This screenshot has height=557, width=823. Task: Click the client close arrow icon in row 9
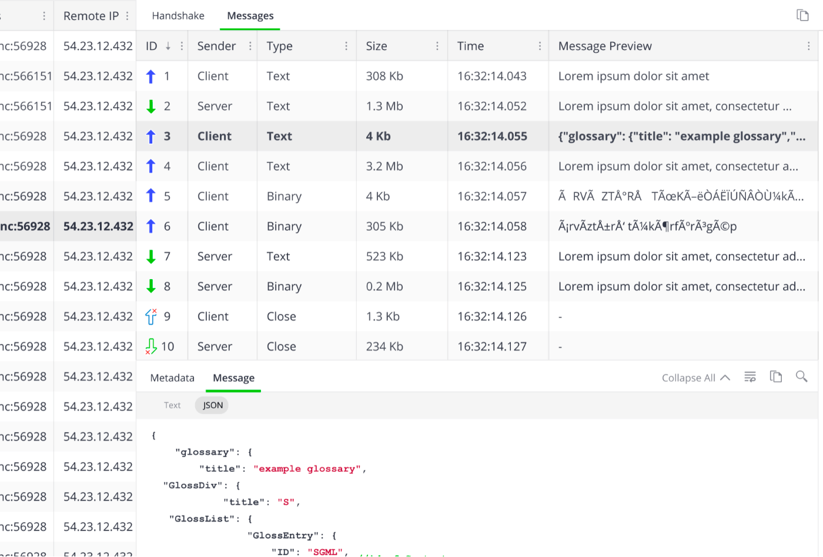[x=150, y=317]
